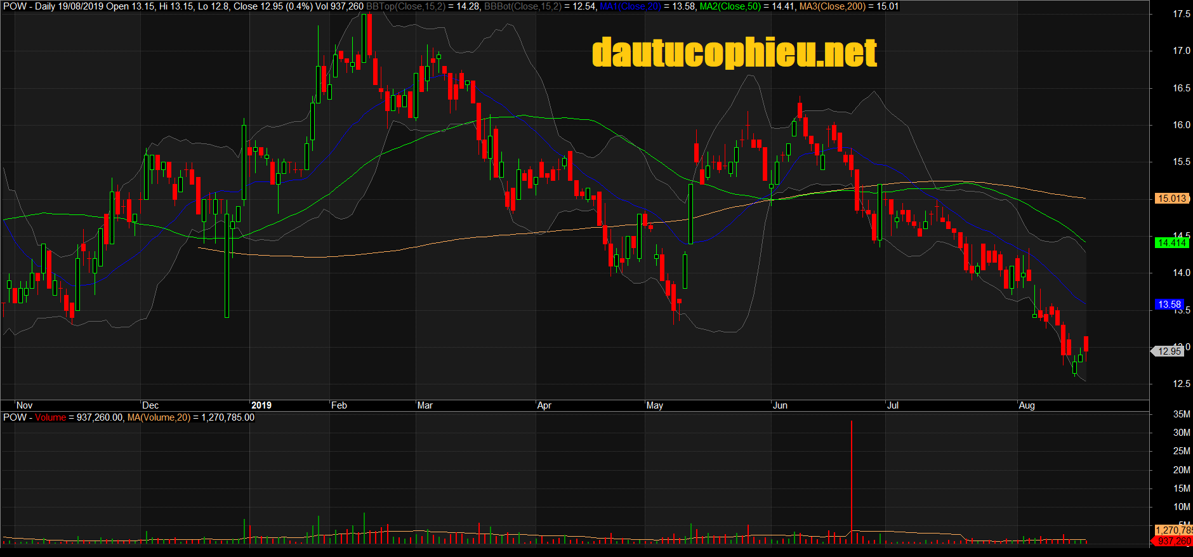Click the Feb label on the time axis
Image resolution: width=1193 pixels, height=557 pixels.
339,405
